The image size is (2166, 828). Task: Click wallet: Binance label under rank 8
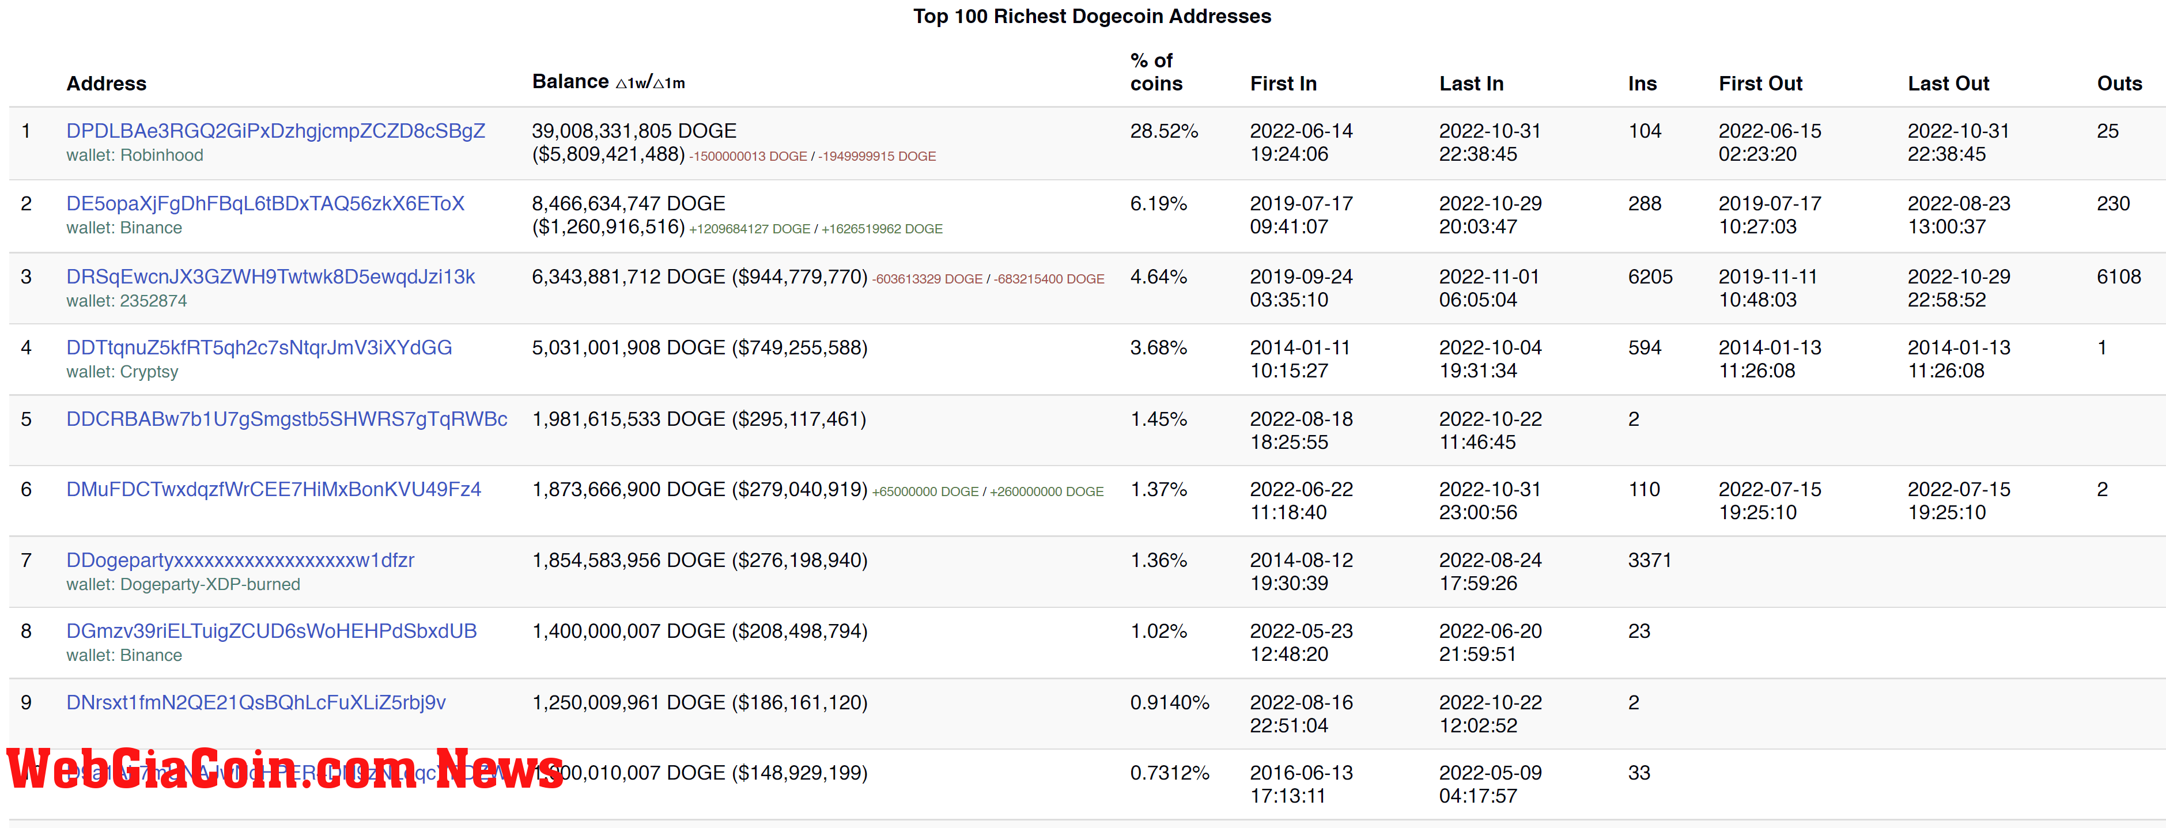point(124,655)
